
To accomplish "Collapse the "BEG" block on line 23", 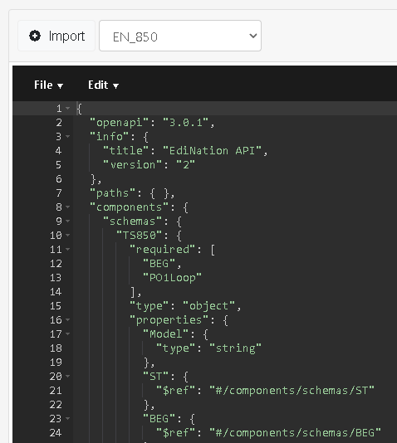I will pos(67,418).
